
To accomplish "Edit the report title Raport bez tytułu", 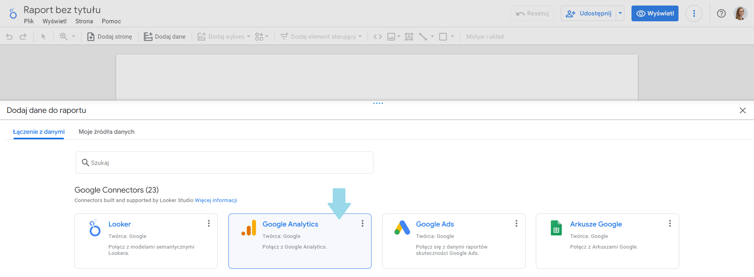I will coord(62,10).
